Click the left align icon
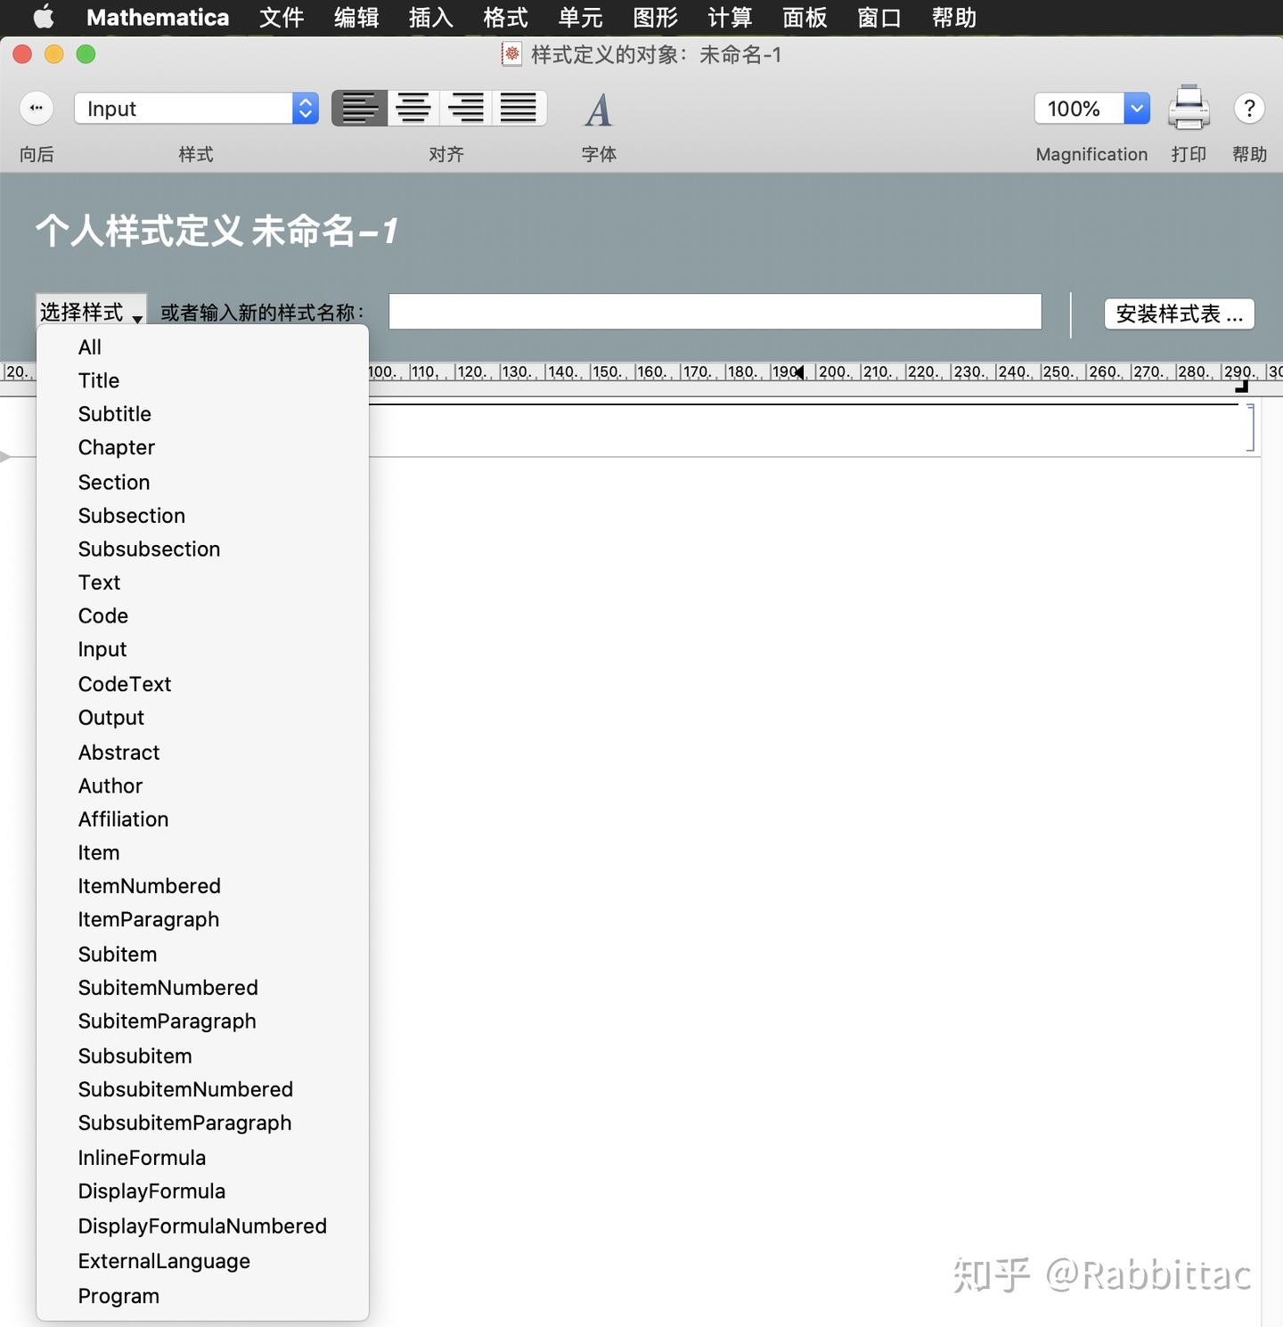Viewport: 1283px width, 1327px height. 360,108
